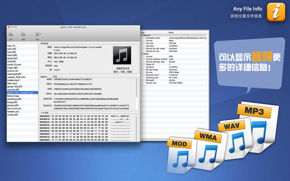Screen dimensions: 290x181
Task: Click the music note audio thumbnail
Action: (122, 55)
